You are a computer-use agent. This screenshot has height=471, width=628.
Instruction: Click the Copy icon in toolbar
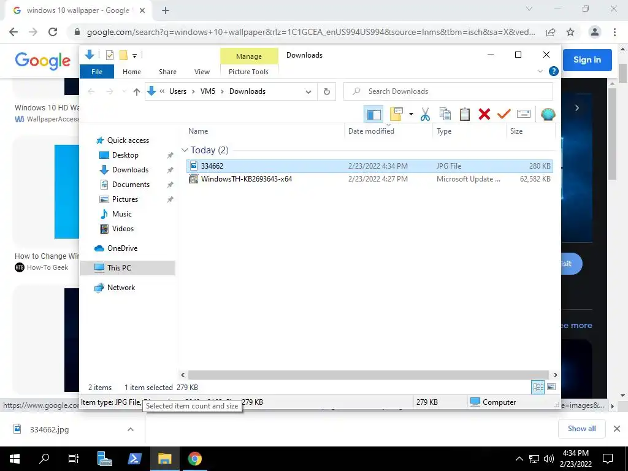[445, 114]
